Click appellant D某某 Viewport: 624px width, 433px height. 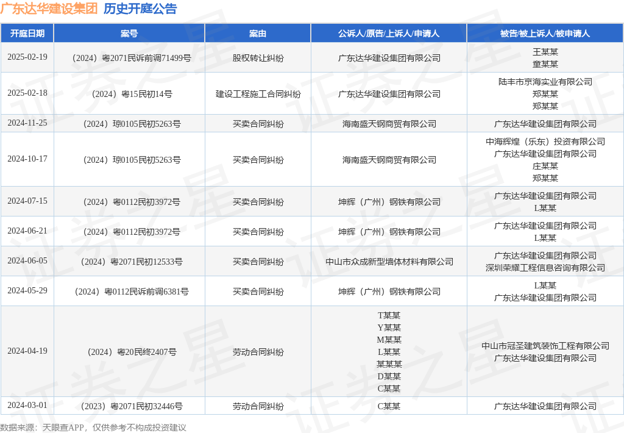click(x=389, y=376)
